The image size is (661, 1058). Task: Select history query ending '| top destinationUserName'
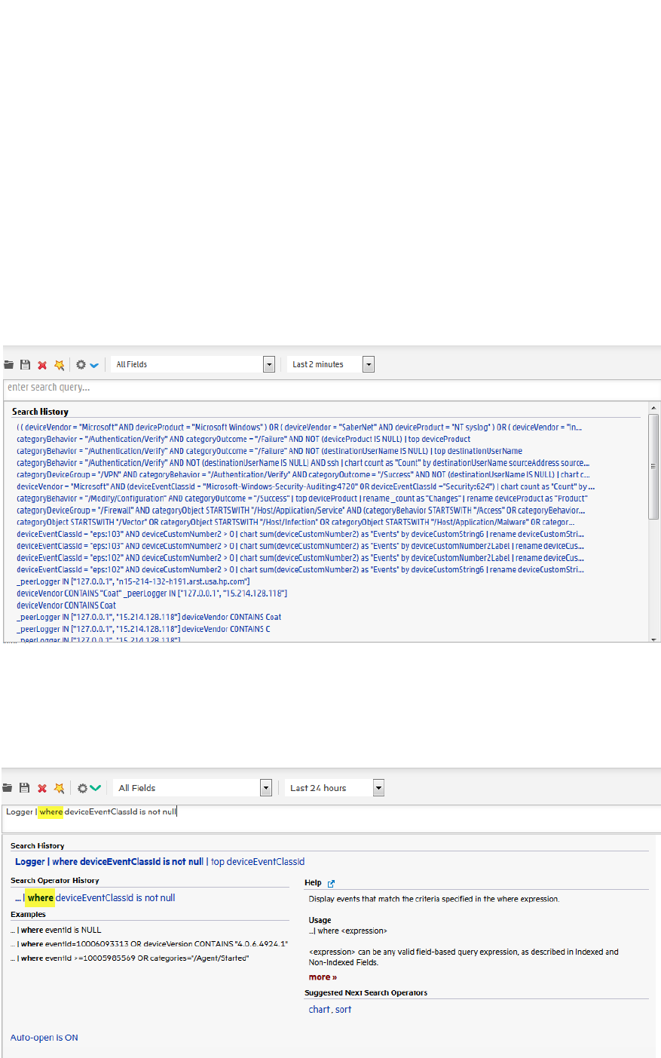[x=269, y=451]
